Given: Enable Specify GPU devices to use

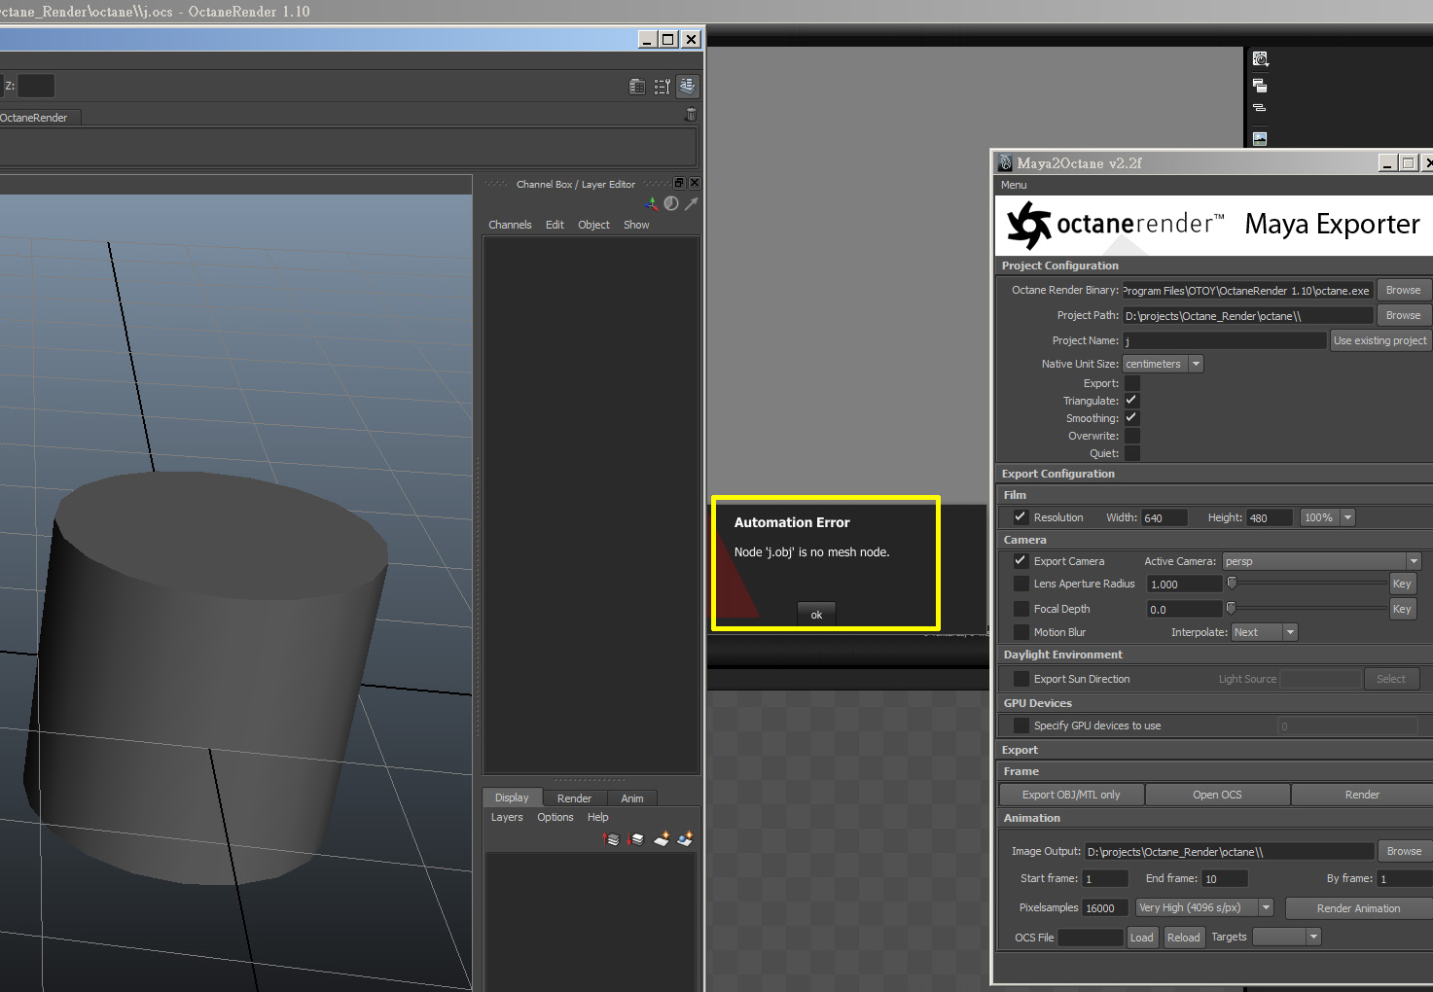Looking at the screenshot, I should (1021, 726).
